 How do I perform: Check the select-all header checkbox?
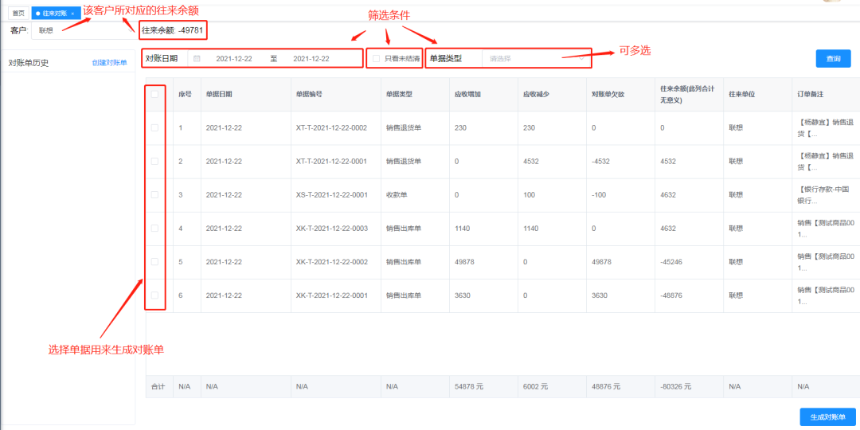[154, 94]
